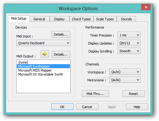Viewport: 159px width, 121px height.
Task: Open the General tab
Action: point(39,19)
